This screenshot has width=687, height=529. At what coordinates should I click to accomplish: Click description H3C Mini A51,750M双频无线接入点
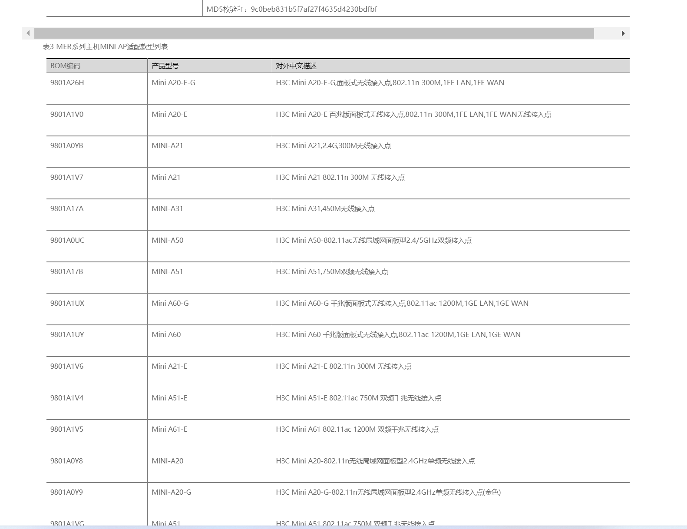[332, 271]
